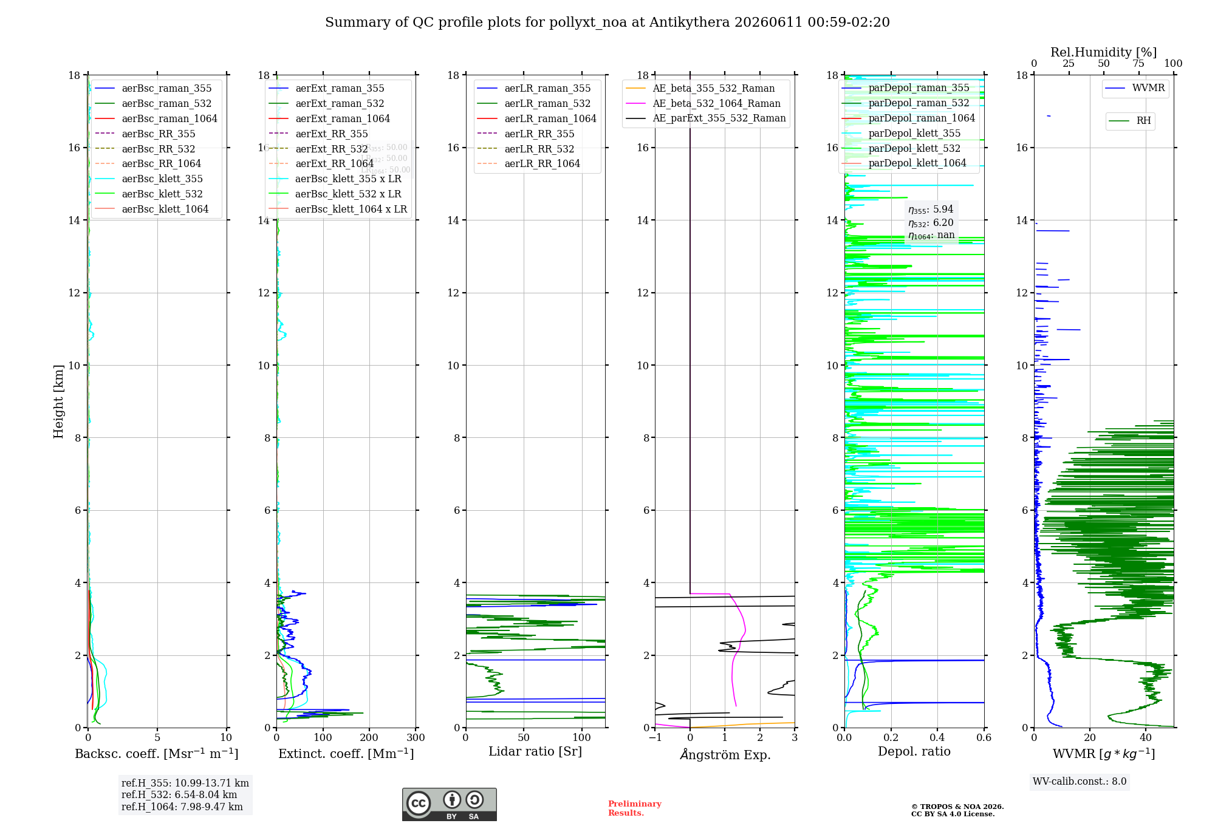Click legend entry aerLR_raman_1064

click(538, 119)
